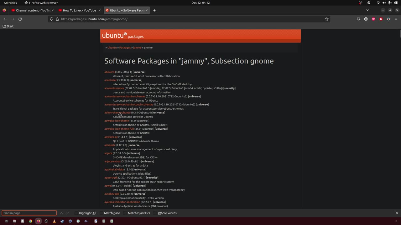Open Firefox Web Browser app menu
The width and height of the screenshot is (401, 225).
(x=41, y=3)
